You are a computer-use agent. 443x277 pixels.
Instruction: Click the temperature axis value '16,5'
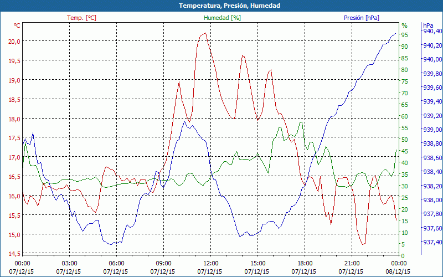pos(14,177)
